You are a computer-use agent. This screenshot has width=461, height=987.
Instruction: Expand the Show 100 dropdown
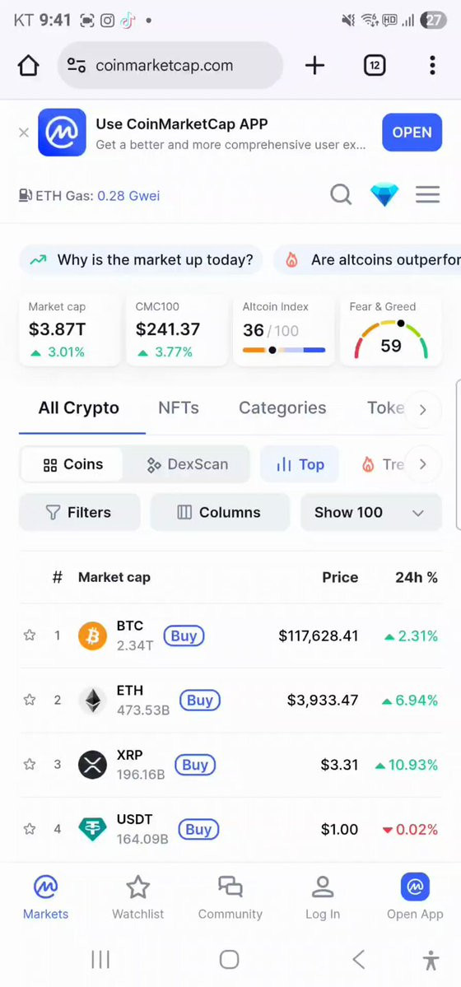click(371, 512)
